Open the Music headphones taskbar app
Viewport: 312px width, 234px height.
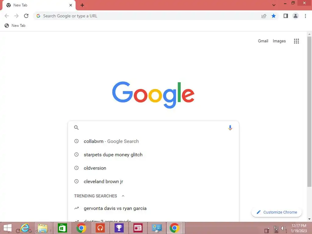pos(100,228)
